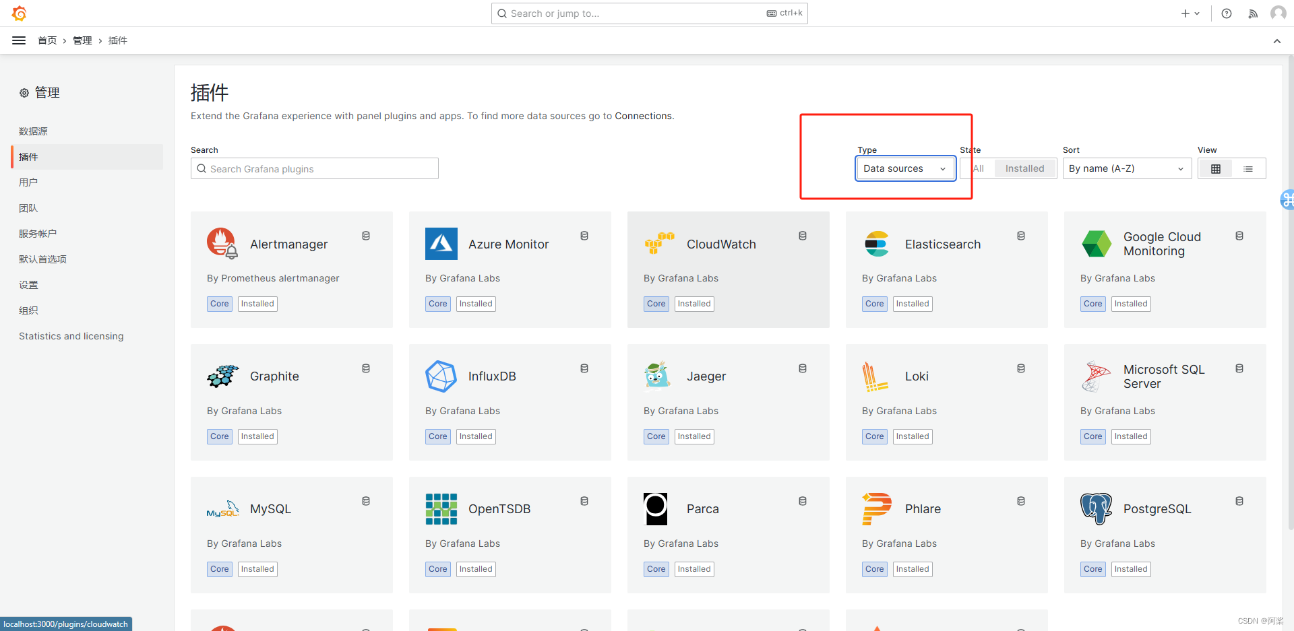1294x631 pixels.
Task: Focus the Search or jump to field
Action: point(650,13)
